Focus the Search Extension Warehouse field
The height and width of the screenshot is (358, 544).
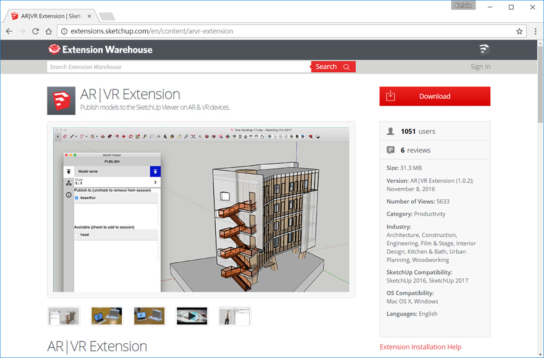(179, 67)
